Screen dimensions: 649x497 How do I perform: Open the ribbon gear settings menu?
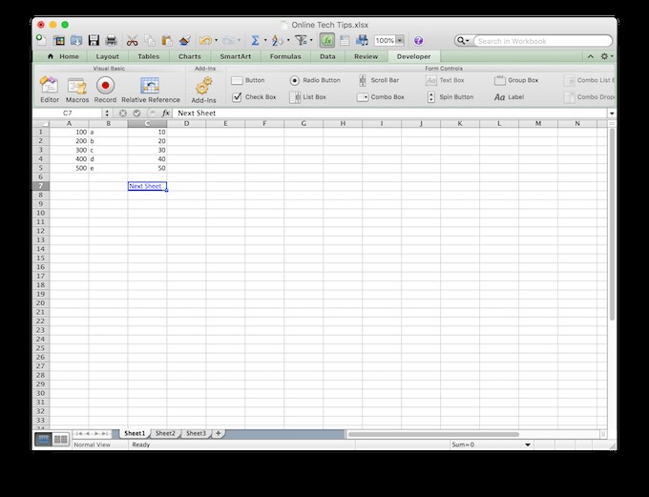(606, 56)
